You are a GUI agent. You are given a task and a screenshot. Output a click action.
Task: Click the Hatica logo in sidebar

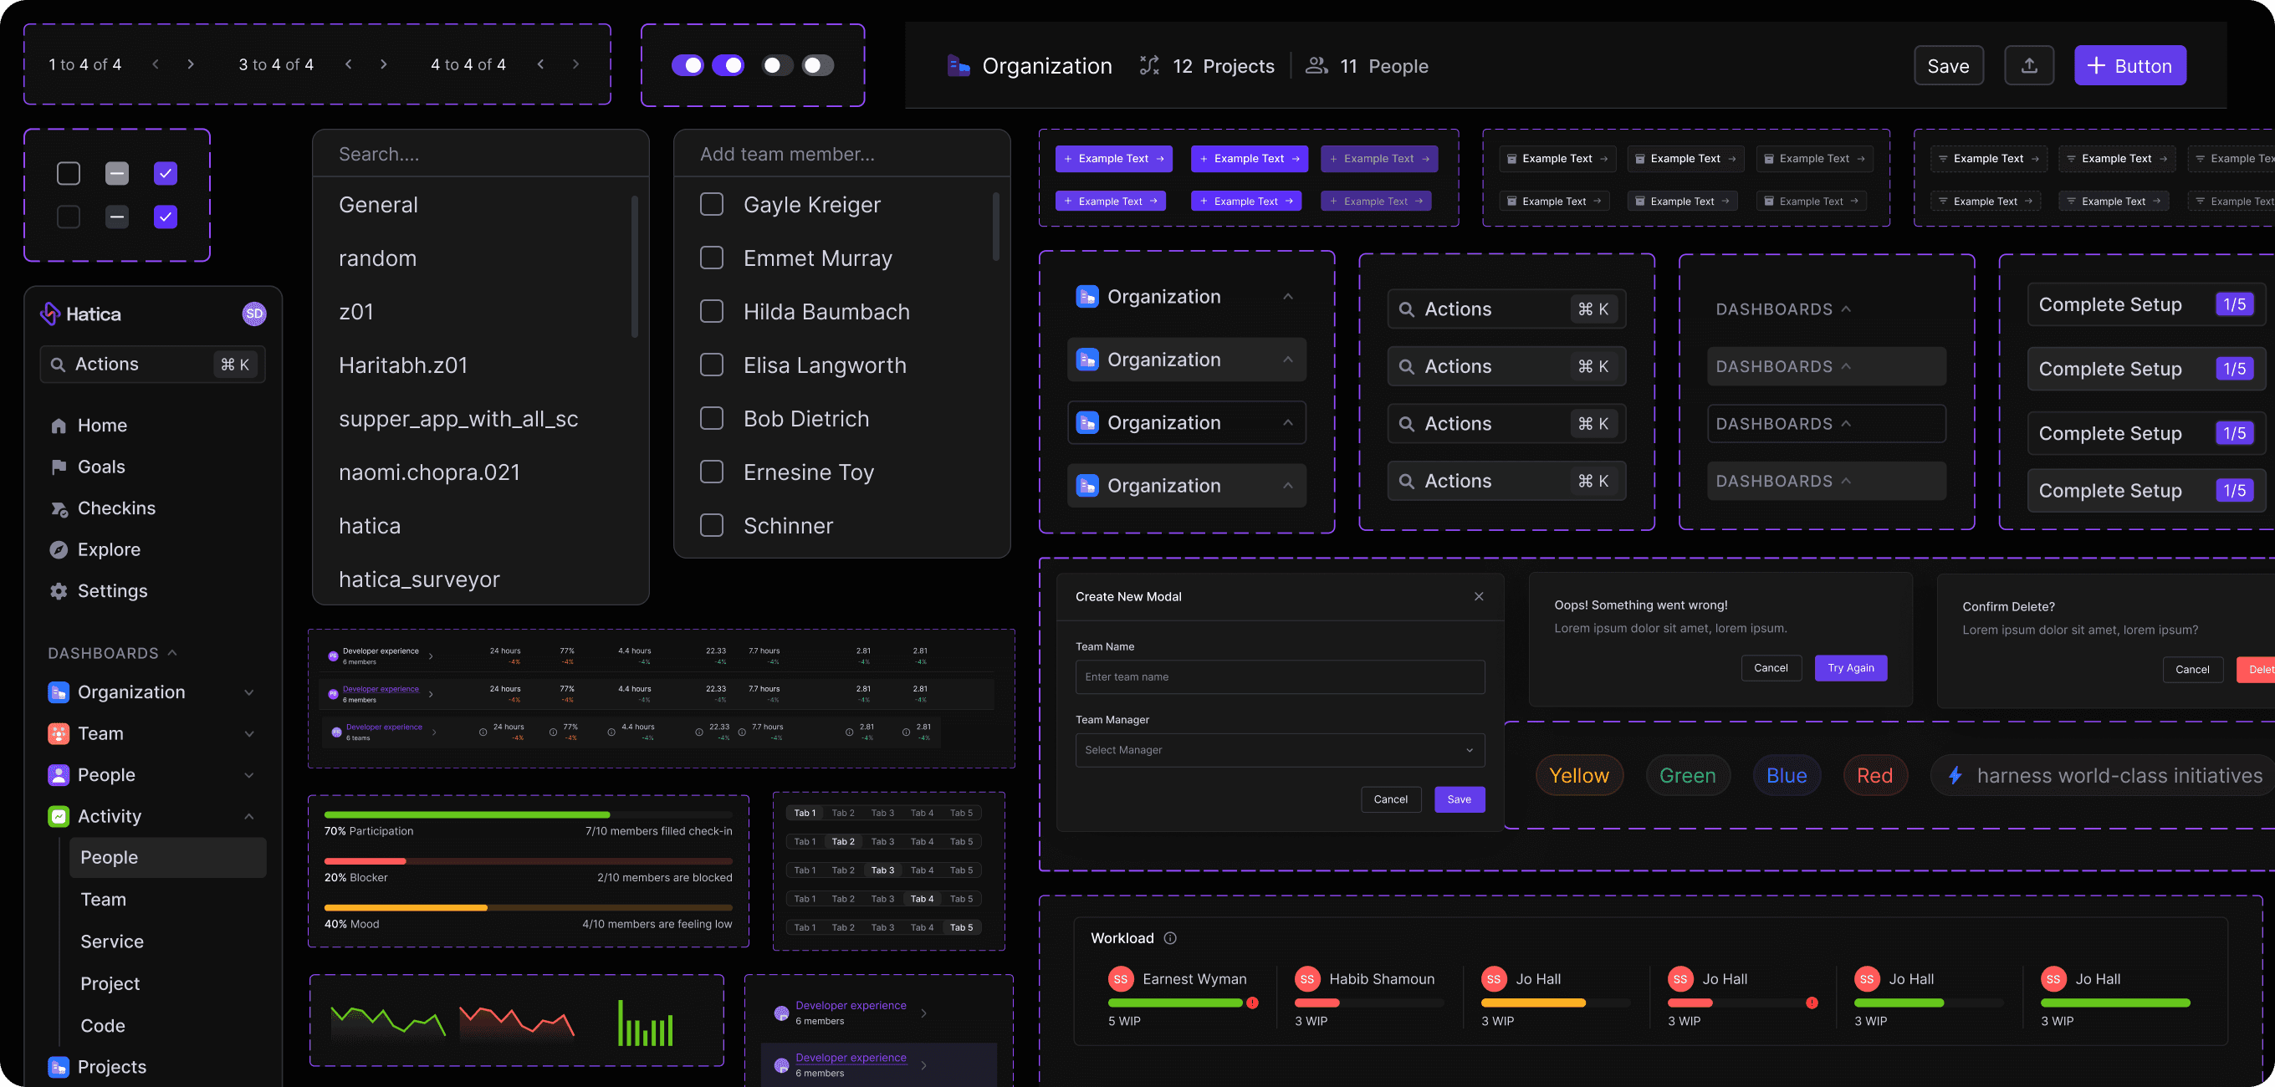pyautogui.click(x=50, y=314)
